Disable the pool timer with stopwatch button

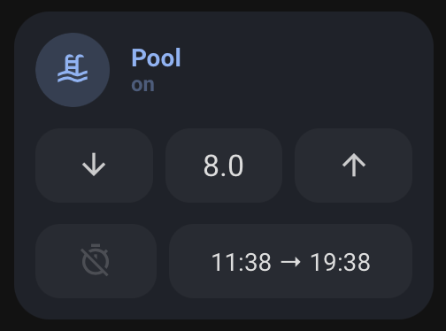point(96,261)
